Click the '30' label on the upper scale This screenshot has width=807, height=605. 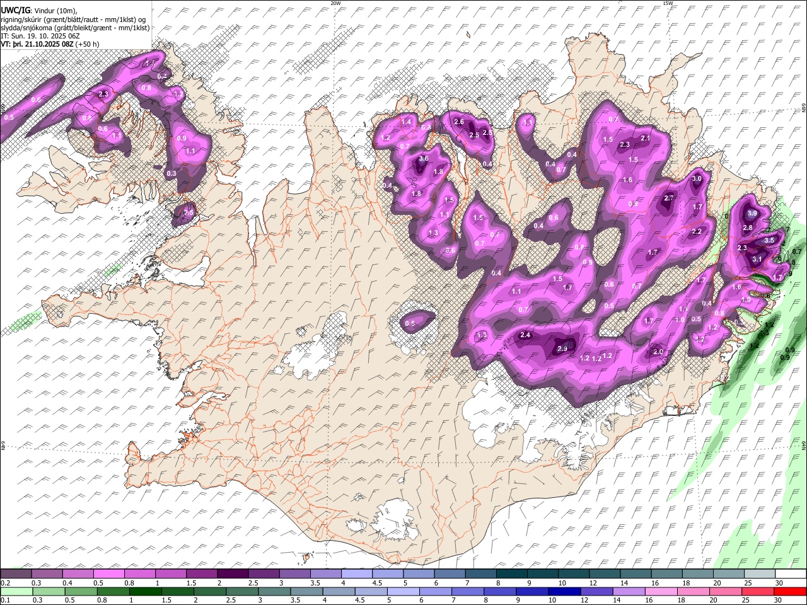779,584
